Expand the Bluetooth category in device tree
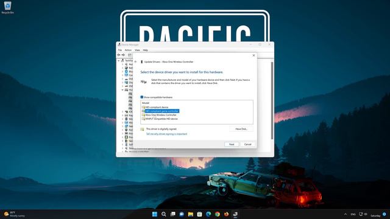390x219 pixels. (x=122, y=72)
